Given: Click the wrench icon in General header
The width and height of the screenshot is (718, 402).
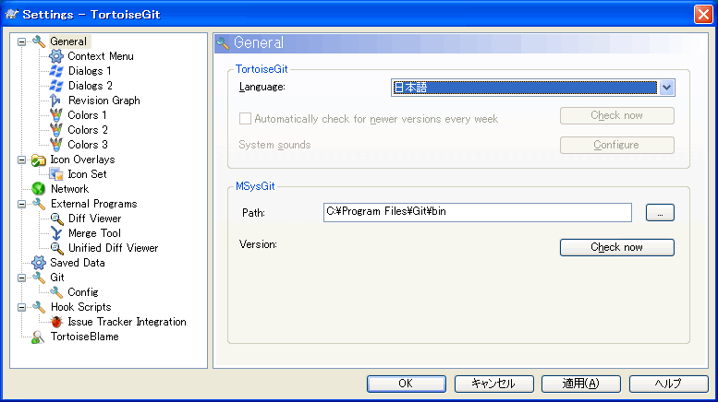Looking at the screenshot, I should point(223,43).
